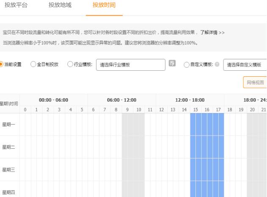Select the 全日制投放 radio option
This screenshot has height=197, width=267.
click(x=33, y=65)
